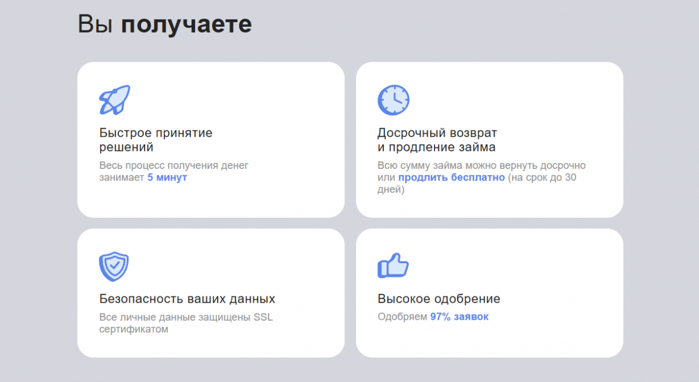
Task: Click the "Высокое одобрение" heading
Action: 439,299
